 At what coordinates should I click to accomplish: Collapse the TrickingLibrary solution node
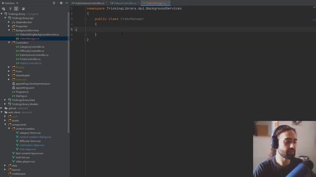[1, 14]
